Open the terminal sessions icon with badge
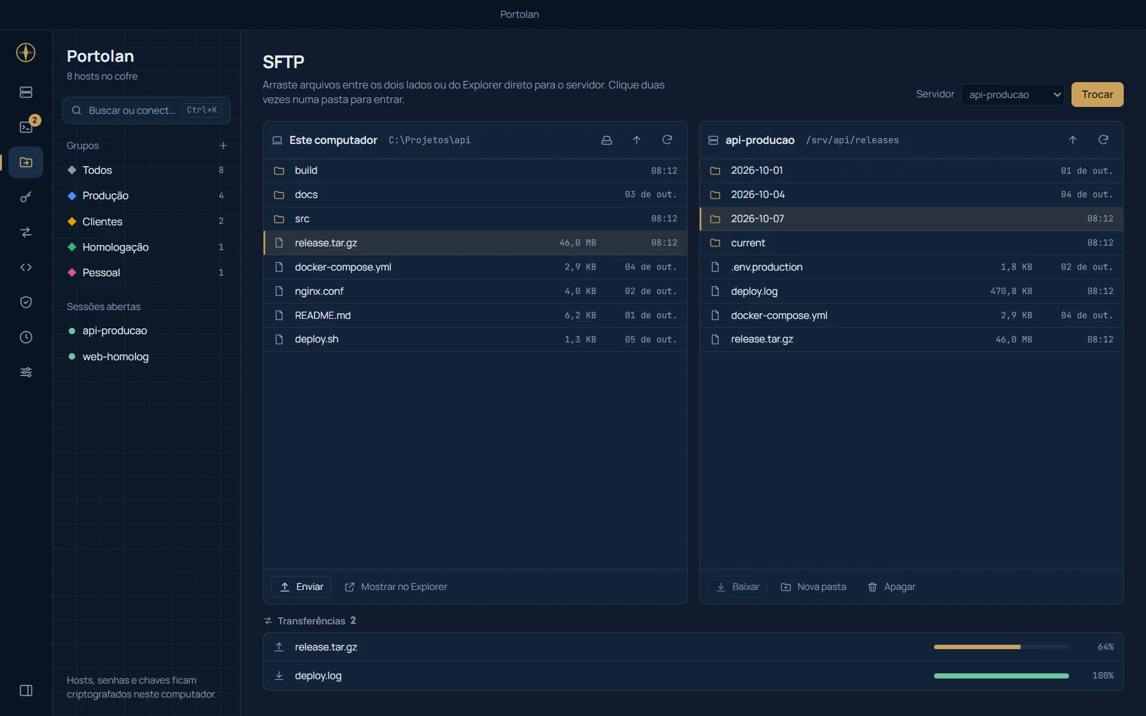 26,127
